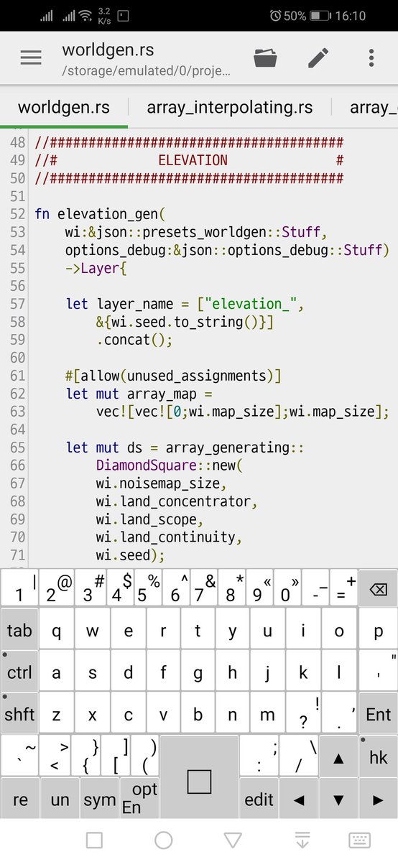The image size is (398, 862).
Task: Switch to the worldgen.rs tab
Action: 64,108
